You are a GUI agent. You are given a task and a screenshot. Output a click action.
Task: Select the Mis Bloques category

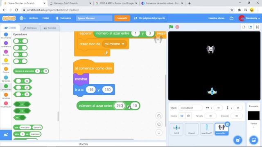(6, 105)
